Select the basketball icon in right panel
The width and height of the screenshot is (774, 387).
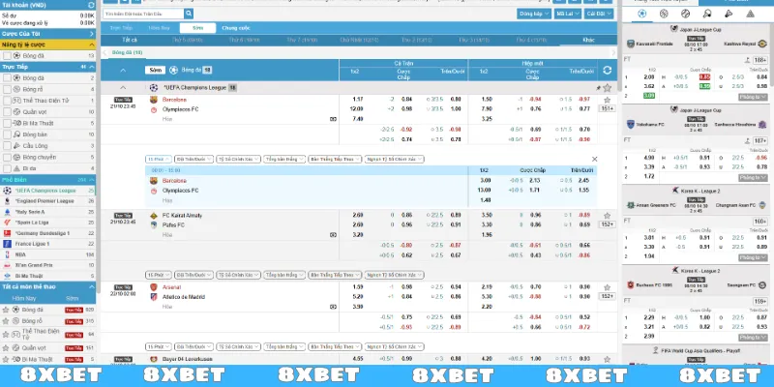click(x=664, y=15)
